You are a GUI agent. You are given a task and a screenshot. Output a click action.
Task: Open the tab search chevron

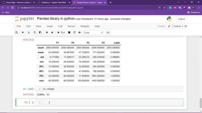(178, 2)
